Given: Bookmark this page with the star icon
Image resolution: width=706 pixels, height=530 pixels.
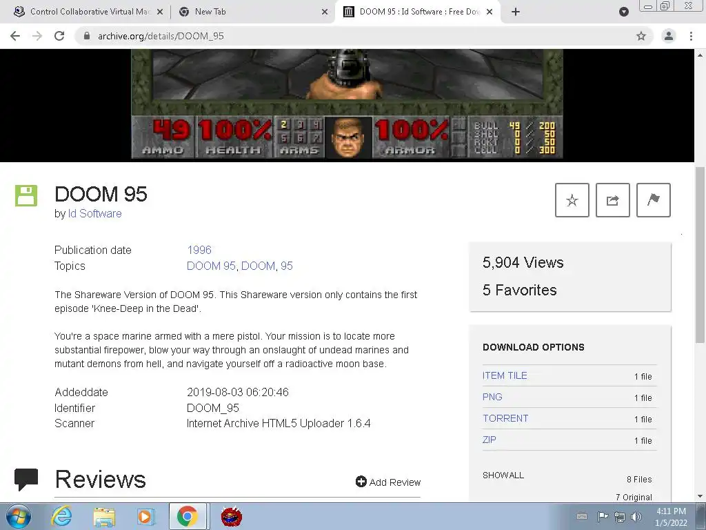Looking at the screenshot, I should [x=641, y=36].
